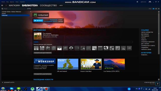161x91 pixels.
Task: Open Руководства и советы link
Action: 148,45
